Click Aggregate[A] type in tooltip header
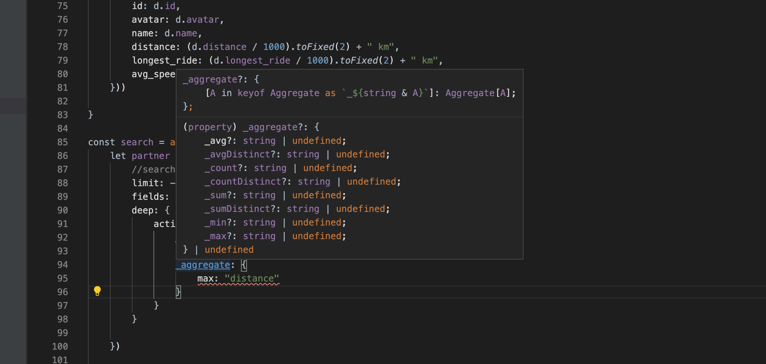The width and height of the screenshot is (766, 364). [x=478, y=93]
